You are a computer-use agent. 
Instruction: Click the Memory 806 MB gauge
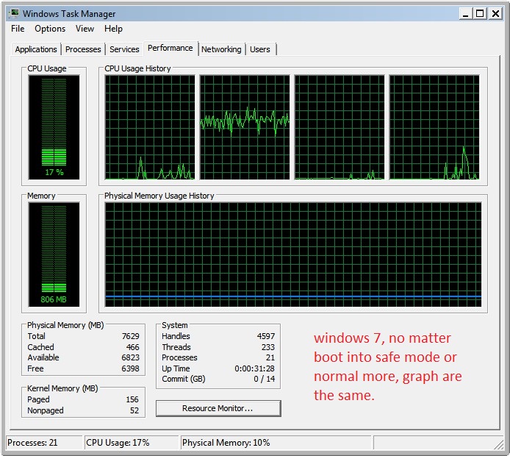tap(54, 254)
